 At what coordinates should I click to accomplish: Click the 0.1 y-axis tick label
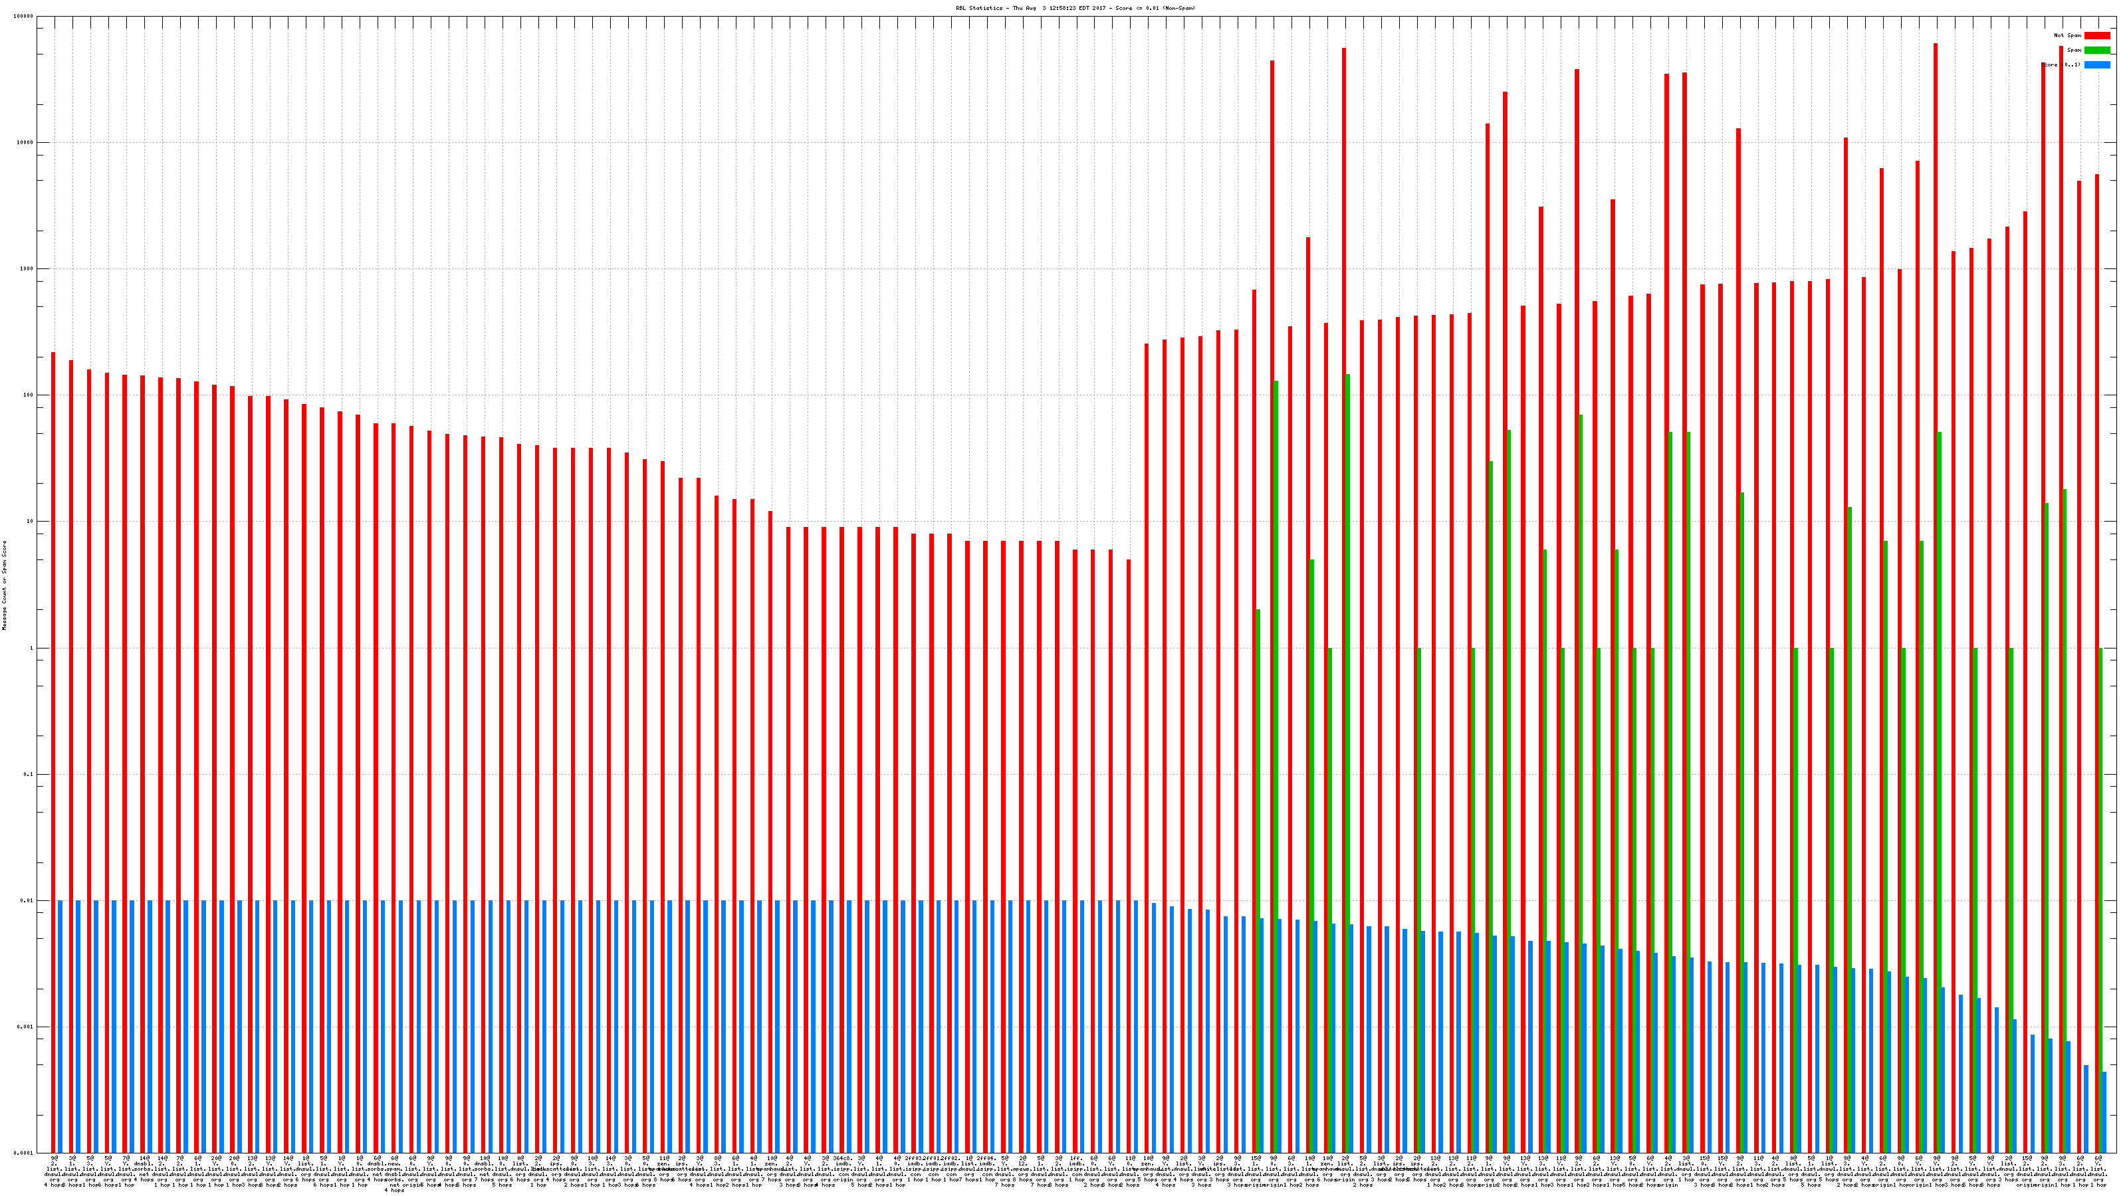pos(29,774)
